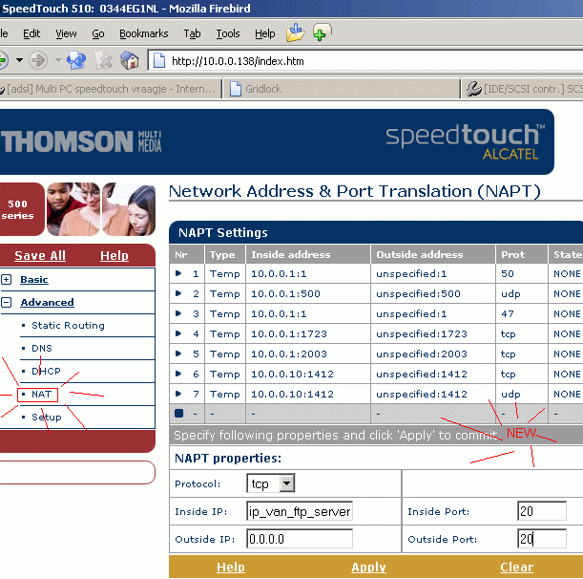Screen dimensions: 583x579
Task: Select NAPT entry 2 arrow
Action: (178, 293)
